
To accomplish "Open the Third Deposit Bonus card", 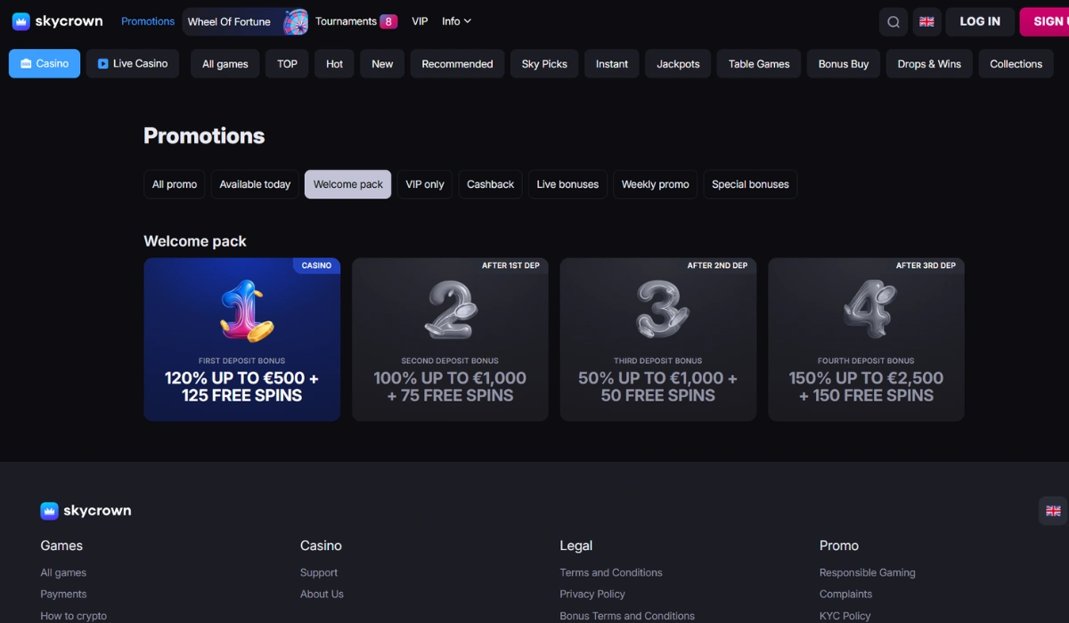I will coord(657,339).
